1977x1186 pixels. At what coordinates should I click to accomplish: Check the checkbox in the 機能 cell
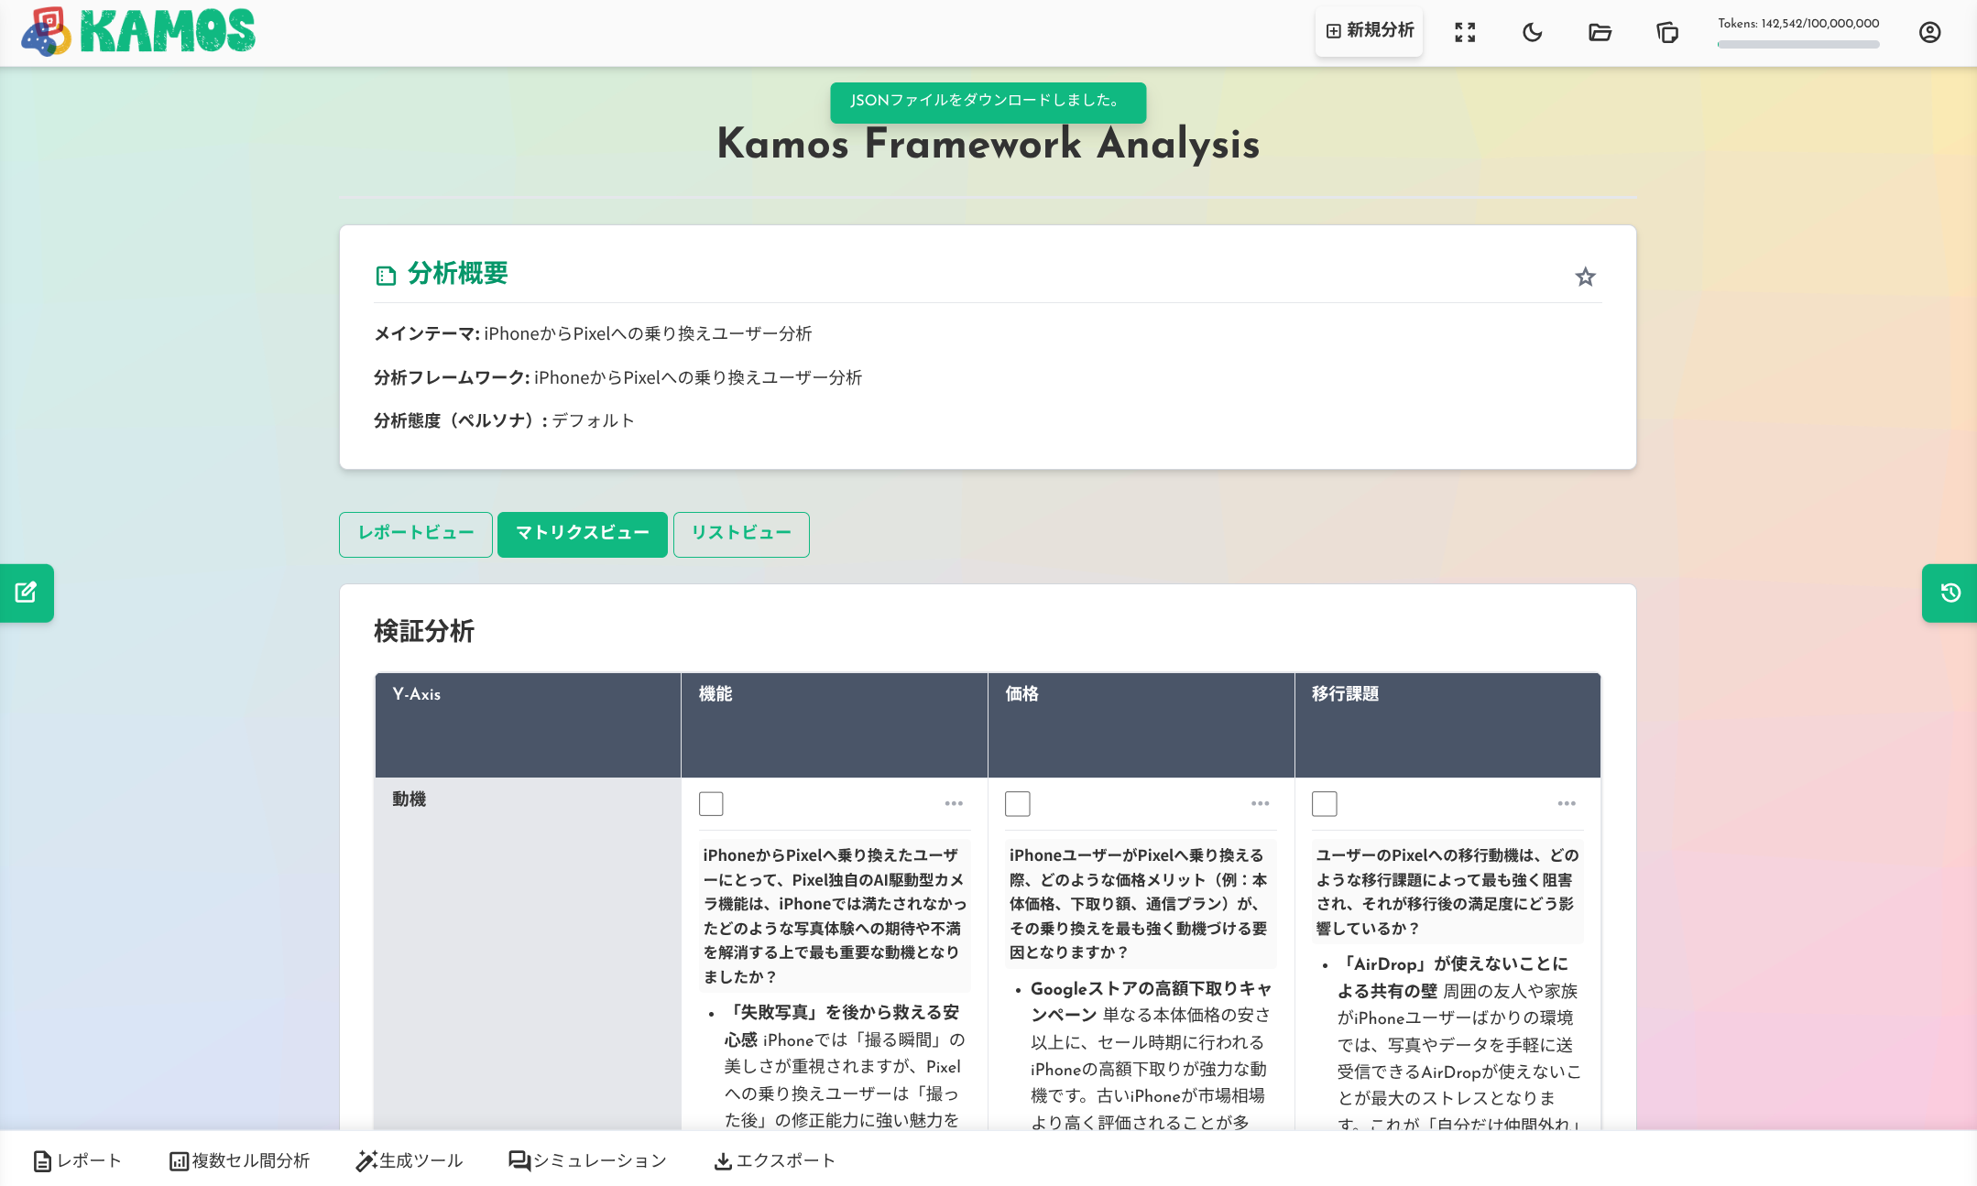pos(711,803)
